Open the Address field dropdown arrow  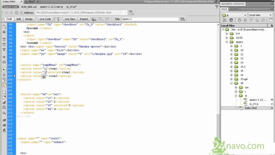pos(125,12)
